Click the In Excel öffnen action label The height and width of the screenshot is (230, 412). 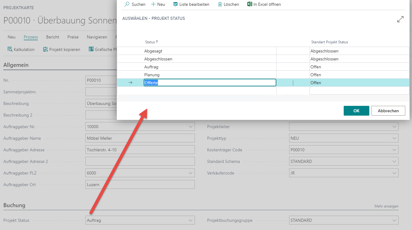(x=267, y=4)
